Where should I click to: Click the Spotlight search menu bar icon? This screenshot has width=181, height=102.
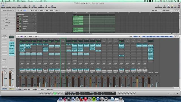coord(175,1)
